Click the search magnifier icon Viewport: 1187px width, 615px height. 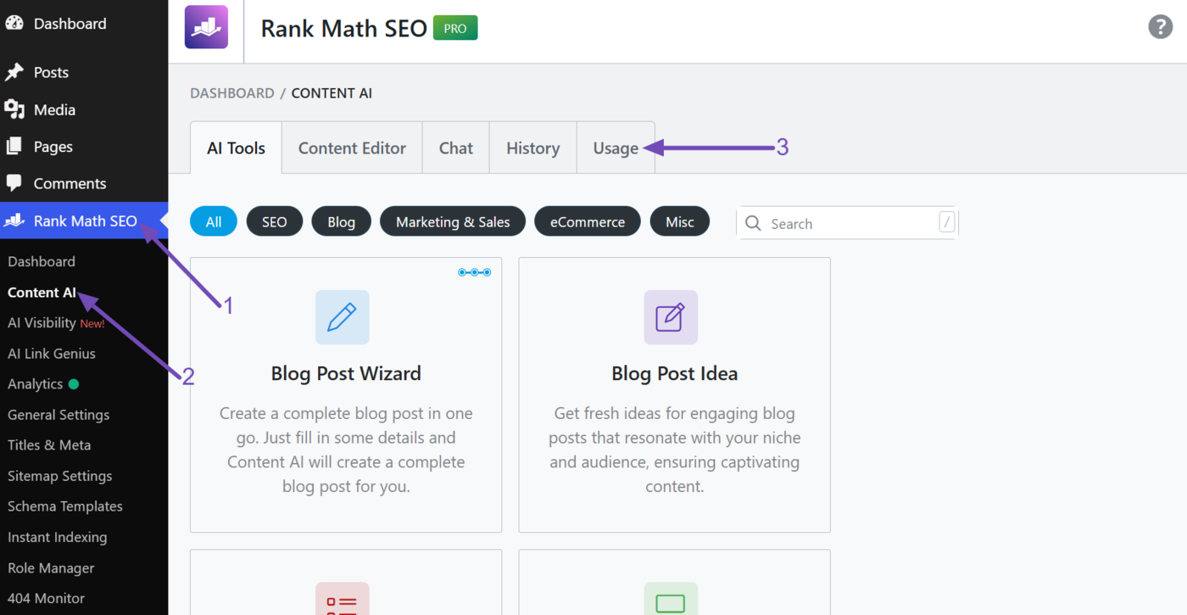click(x=753, y=223)
